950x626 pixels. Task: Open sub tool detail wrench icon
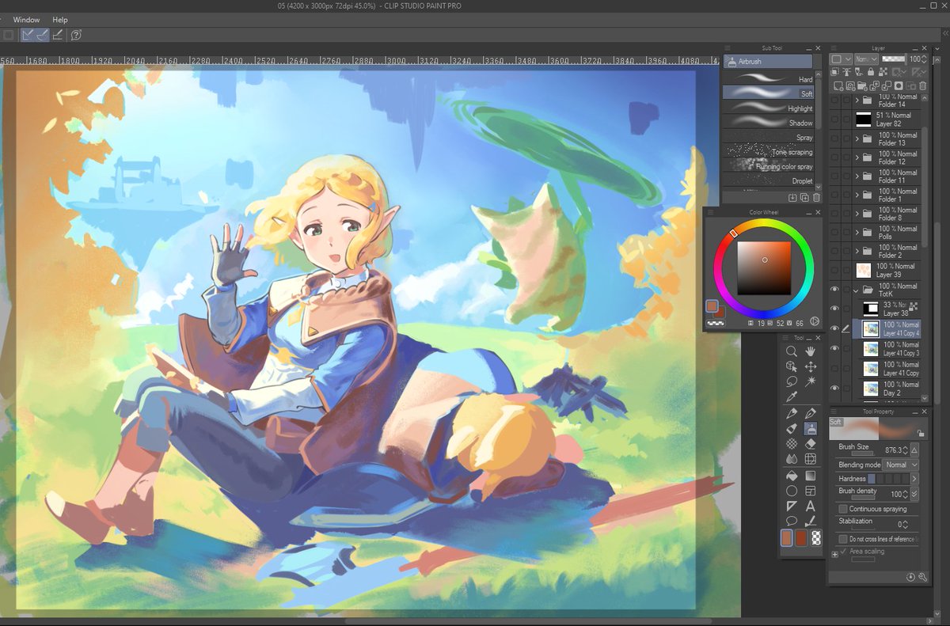click(923, 578)
